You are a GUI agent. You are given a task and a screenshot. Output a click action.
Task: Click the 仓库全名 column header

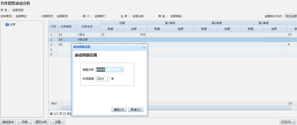click(x=88, y=27)
